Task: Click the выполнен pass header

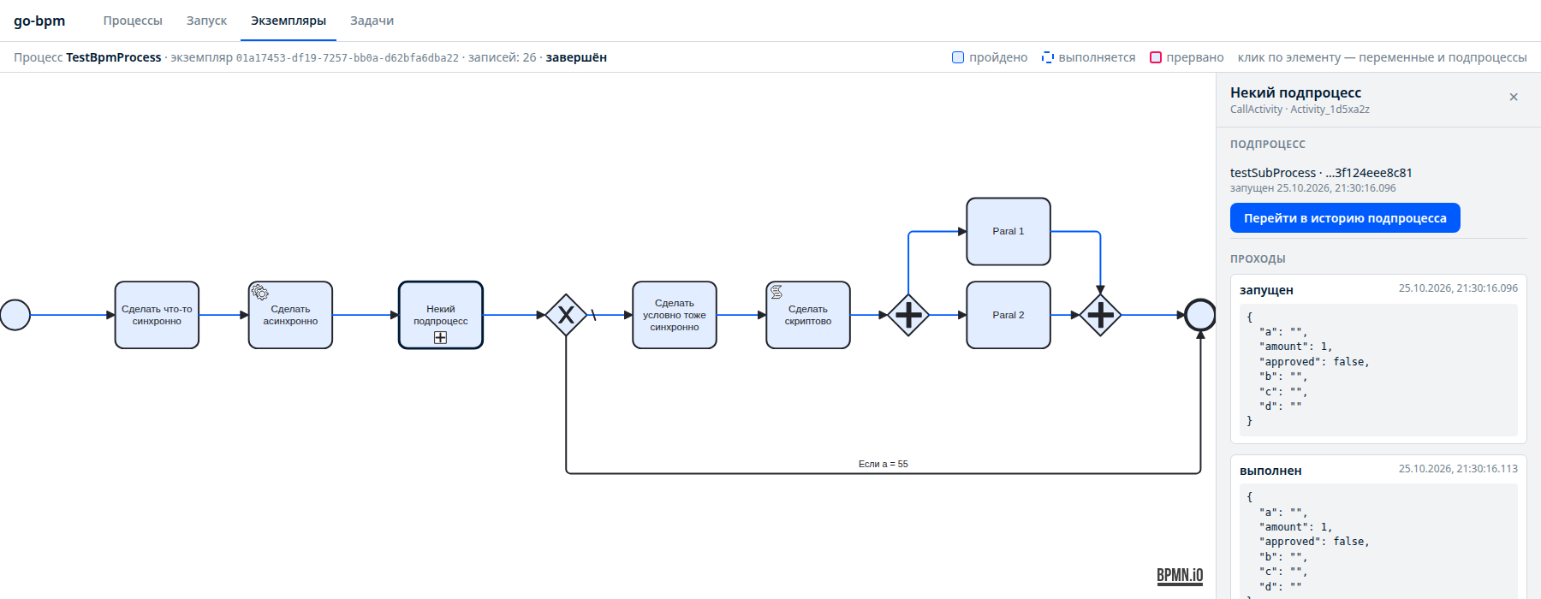Action: click(x=1270, y=471)
